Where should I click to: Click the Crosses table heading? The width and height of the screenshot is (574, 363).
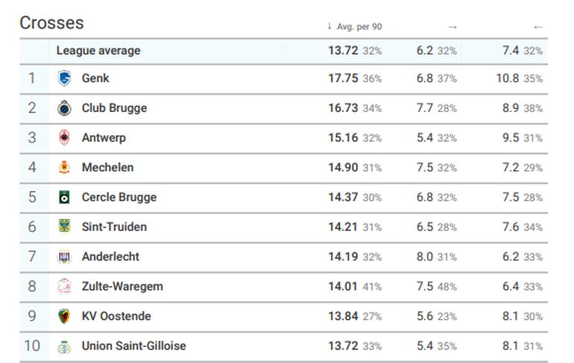tap(51, 23)
